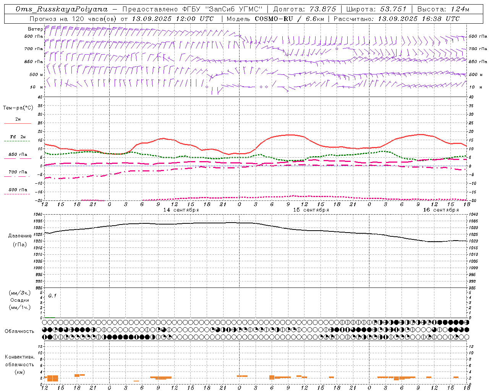Select the Облачность cloud cover label
Screen dimensions: 489x391
19,331
